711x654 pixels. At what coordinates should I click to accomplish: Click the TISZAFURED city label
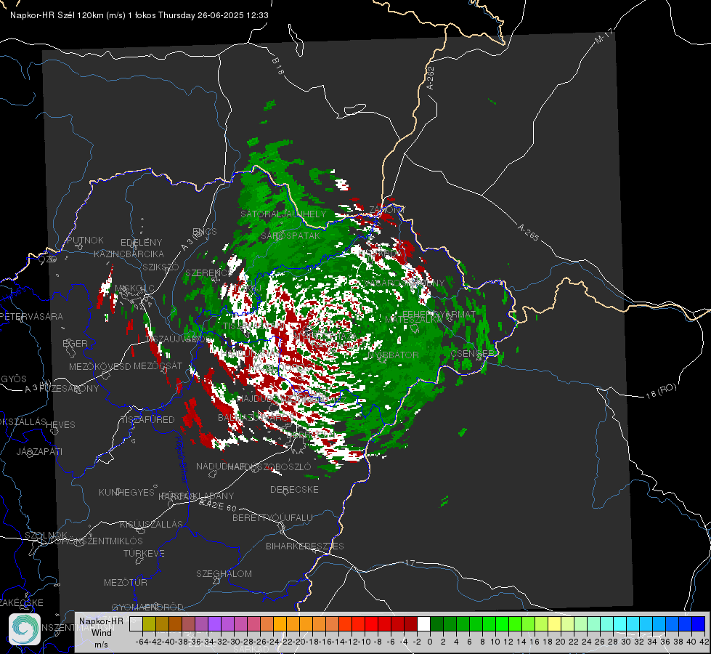click(x=148, y=420)
